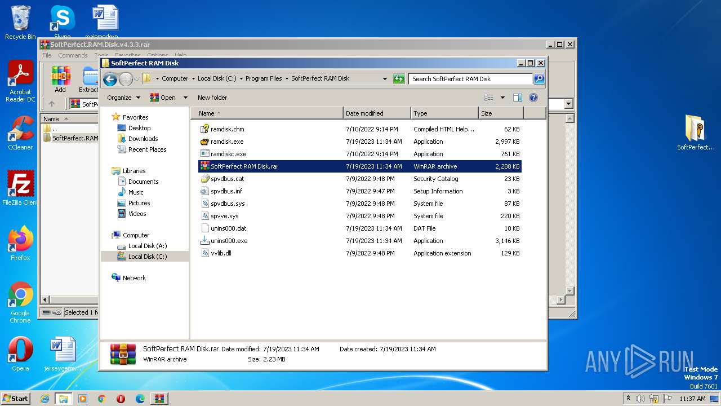
Task: Select the spvve.sys file
Action: pos(360,216)
